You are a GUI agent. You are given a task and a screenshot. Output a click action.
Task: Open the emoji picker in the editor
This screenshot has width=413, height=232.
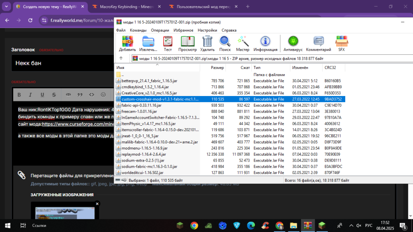click(103, 95)
